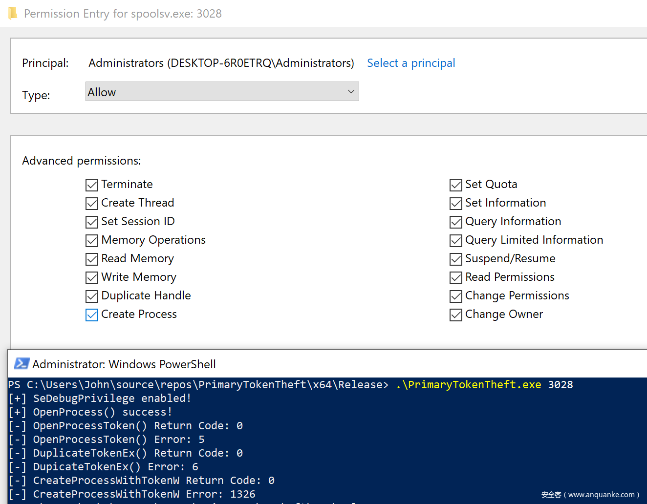Toggle the Create Process checkbox
647x504 pixels.
[92, 315]
